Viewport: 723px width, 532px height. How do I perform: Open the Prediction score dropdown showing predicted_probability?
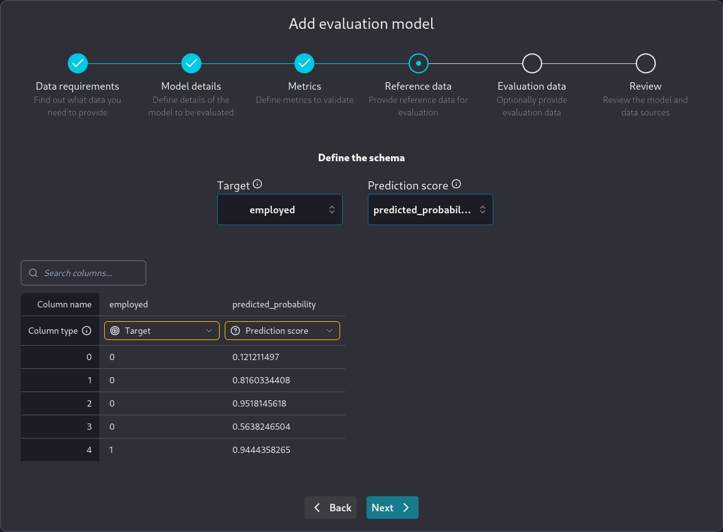point(430,210)
